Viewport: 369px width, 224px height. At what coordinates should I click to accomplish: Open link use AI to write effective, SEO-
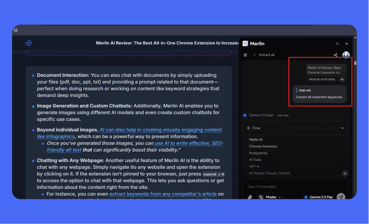pyautogui.click(x=189, y=143)
